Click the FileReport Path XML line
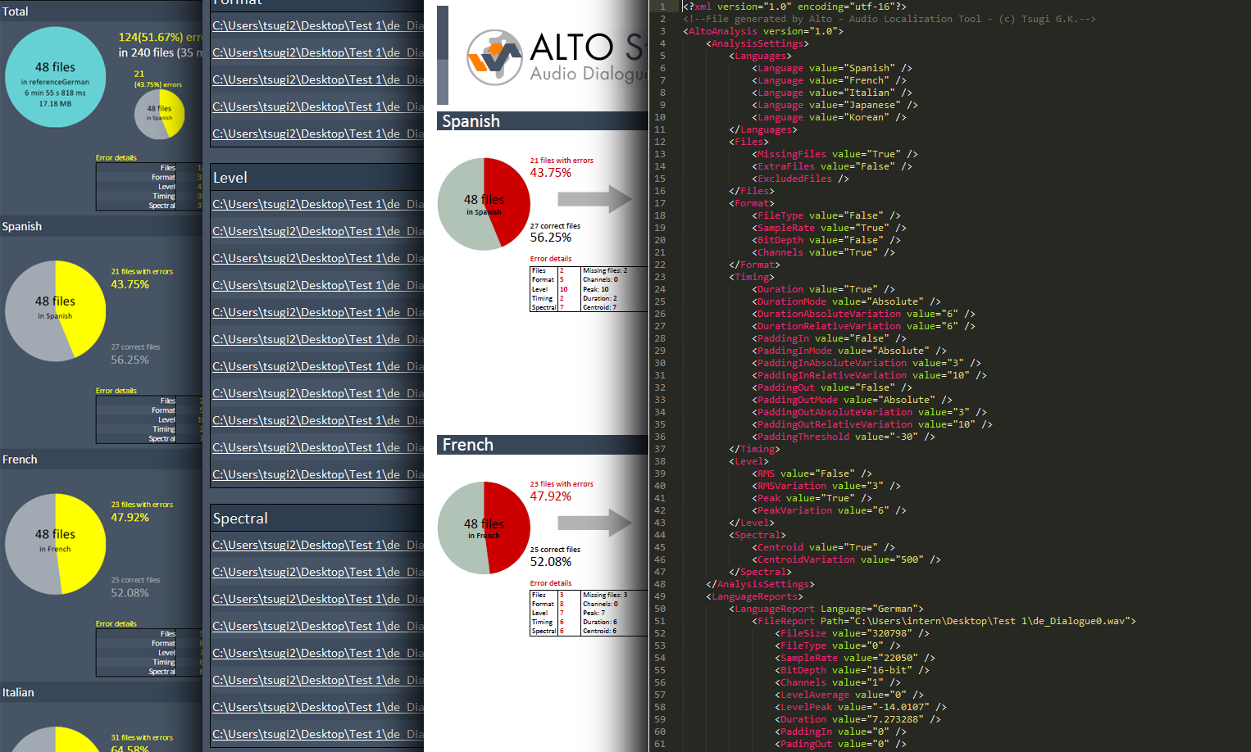 (944, 621)
